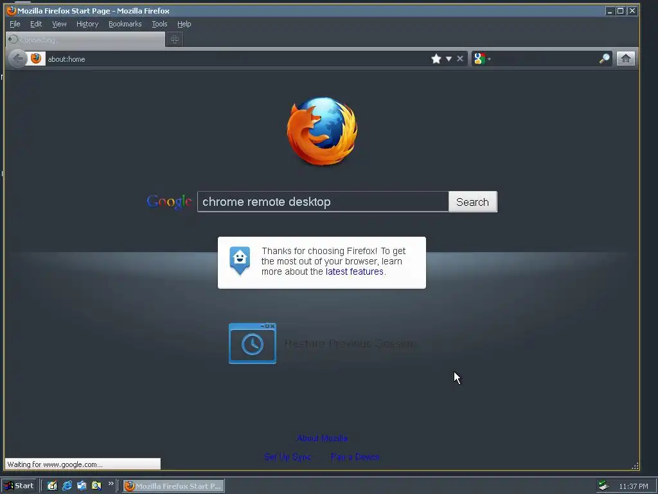Click the system tray network icon
Viewport: 658px width, 494px height.
(x=603, y=486)
